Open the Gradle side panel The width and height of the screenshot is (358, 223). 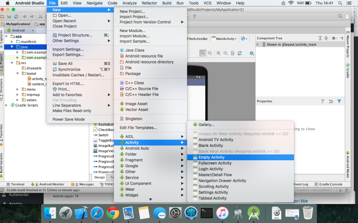click(x=348, y=70)
